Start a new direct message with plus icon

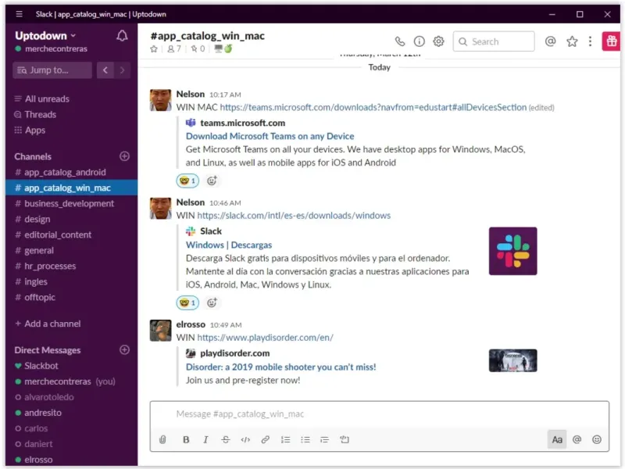point(124,350)
